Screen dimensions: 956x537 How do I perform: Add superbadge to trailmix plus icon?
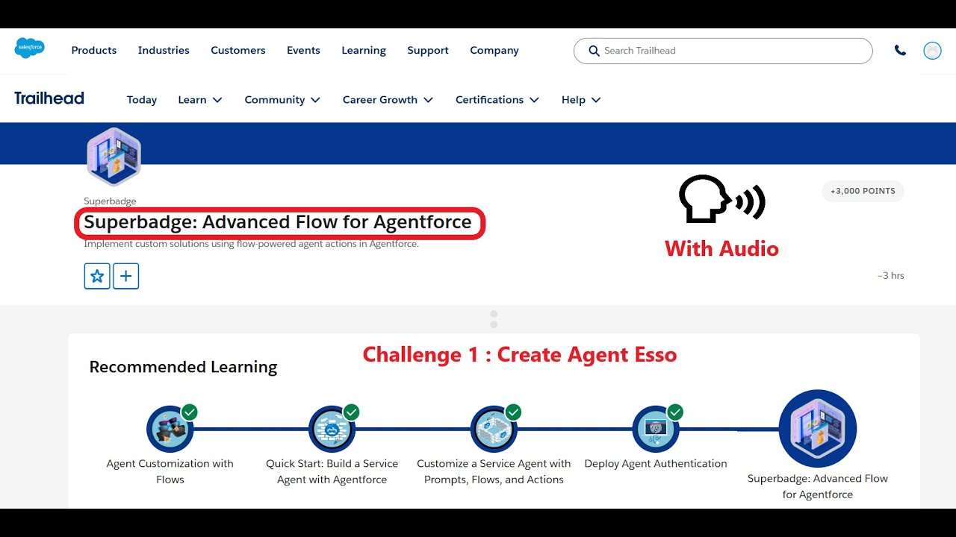(125, 276)
